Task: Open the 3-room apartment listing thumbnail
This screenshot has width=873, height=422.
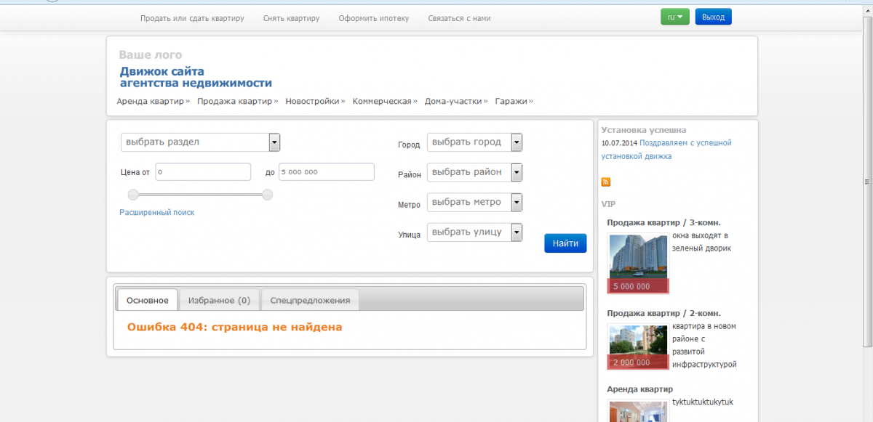Action: pos(638,256)
